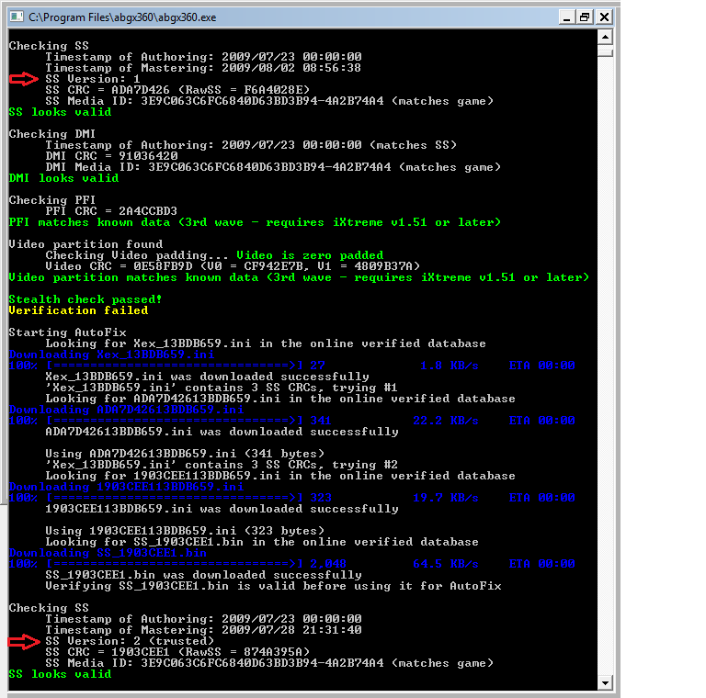
Task: Click 'Downloading SS_1903CEE1.bin' line
Action: (x=108, y=553)
